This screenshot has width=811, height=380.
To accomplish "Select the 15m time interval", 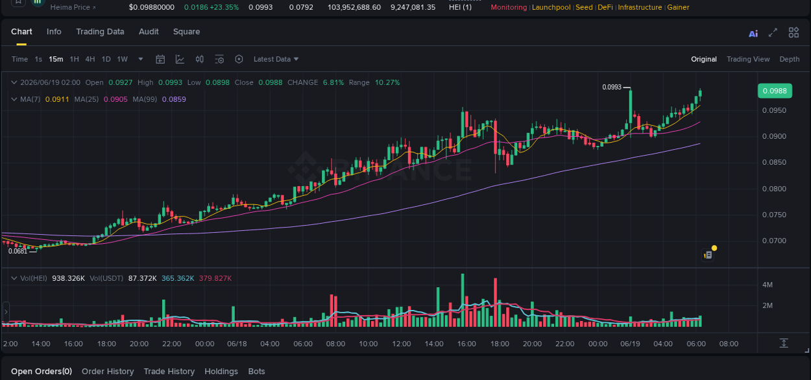I will pos(56,59).
